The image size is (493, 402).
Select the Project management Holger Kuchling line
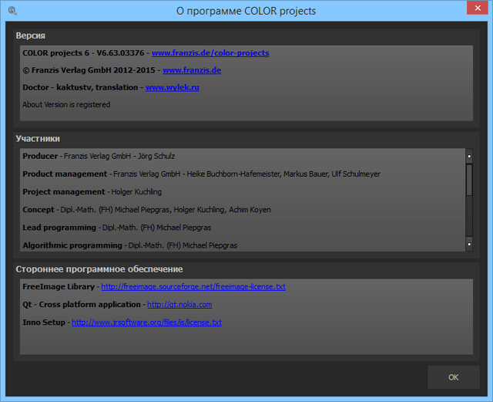92,192
